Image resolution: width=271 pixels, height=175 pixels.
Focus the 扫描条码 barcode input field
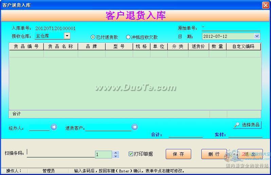tap(60, 153)
